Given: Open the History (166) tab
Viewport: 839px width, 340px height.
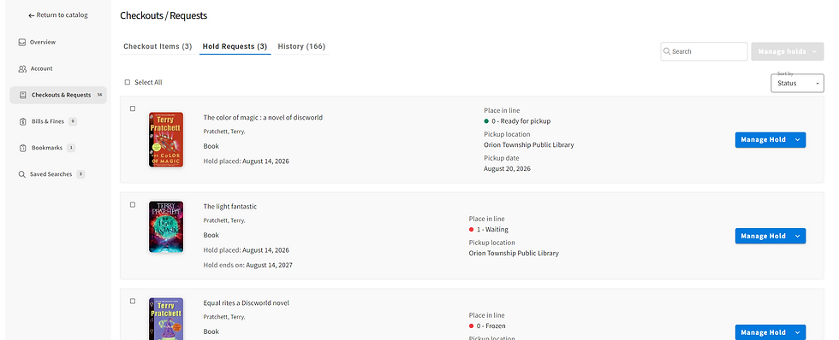Looking at the screenshot, I should coord(301,46).
